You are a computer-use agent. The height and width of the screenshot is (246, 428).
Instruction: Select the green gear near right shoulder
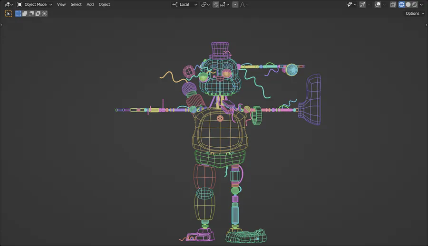[257, 115]
